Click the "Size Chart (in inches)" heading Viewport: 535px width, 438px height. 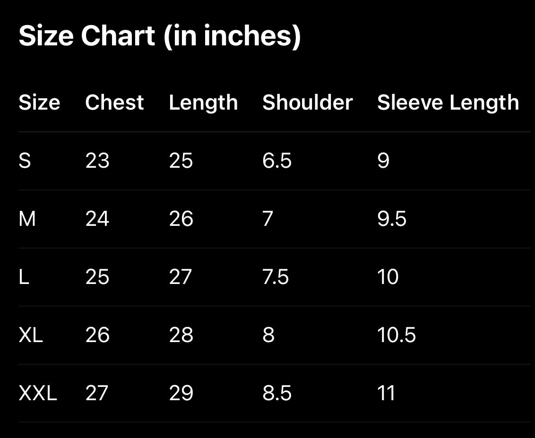point(160,36)
